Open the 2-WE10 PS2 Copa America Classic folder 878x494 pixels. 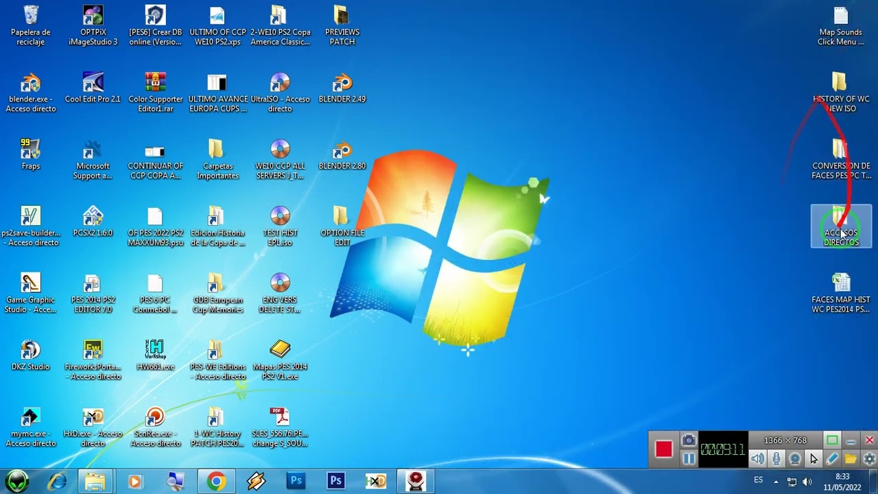280,26
